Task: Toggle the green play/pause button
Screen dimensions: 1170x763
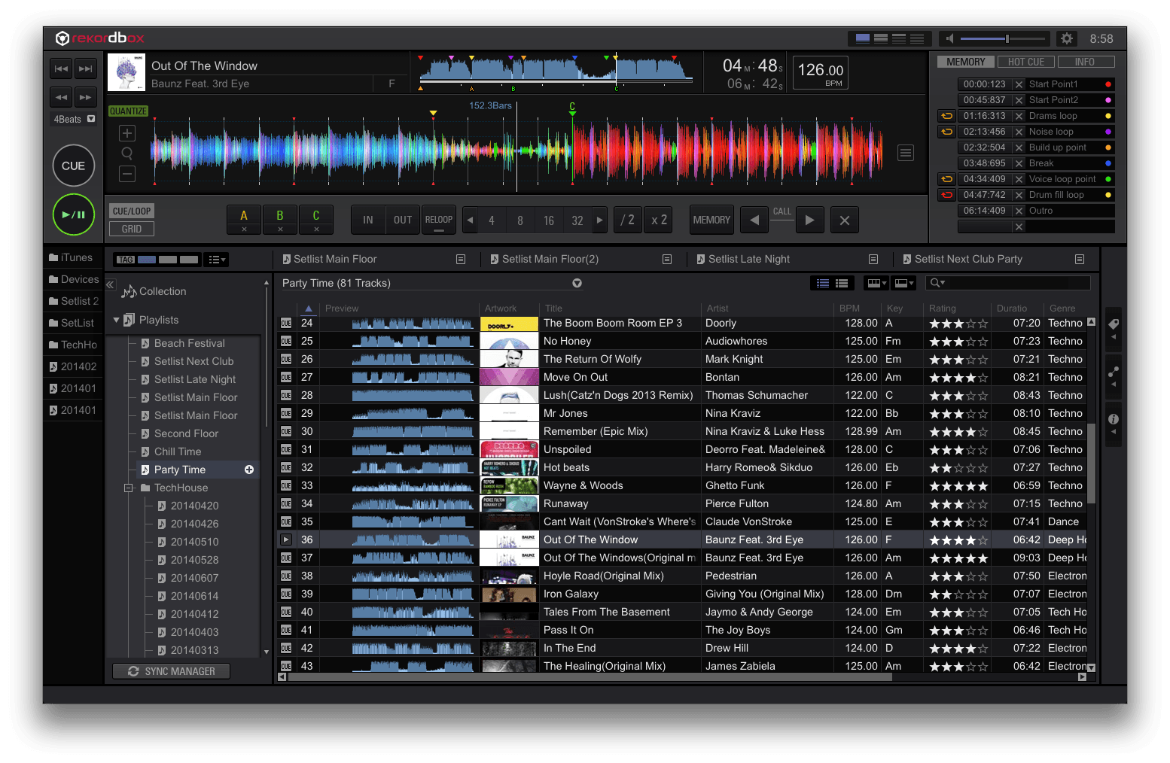Action: tap(73, 214)
